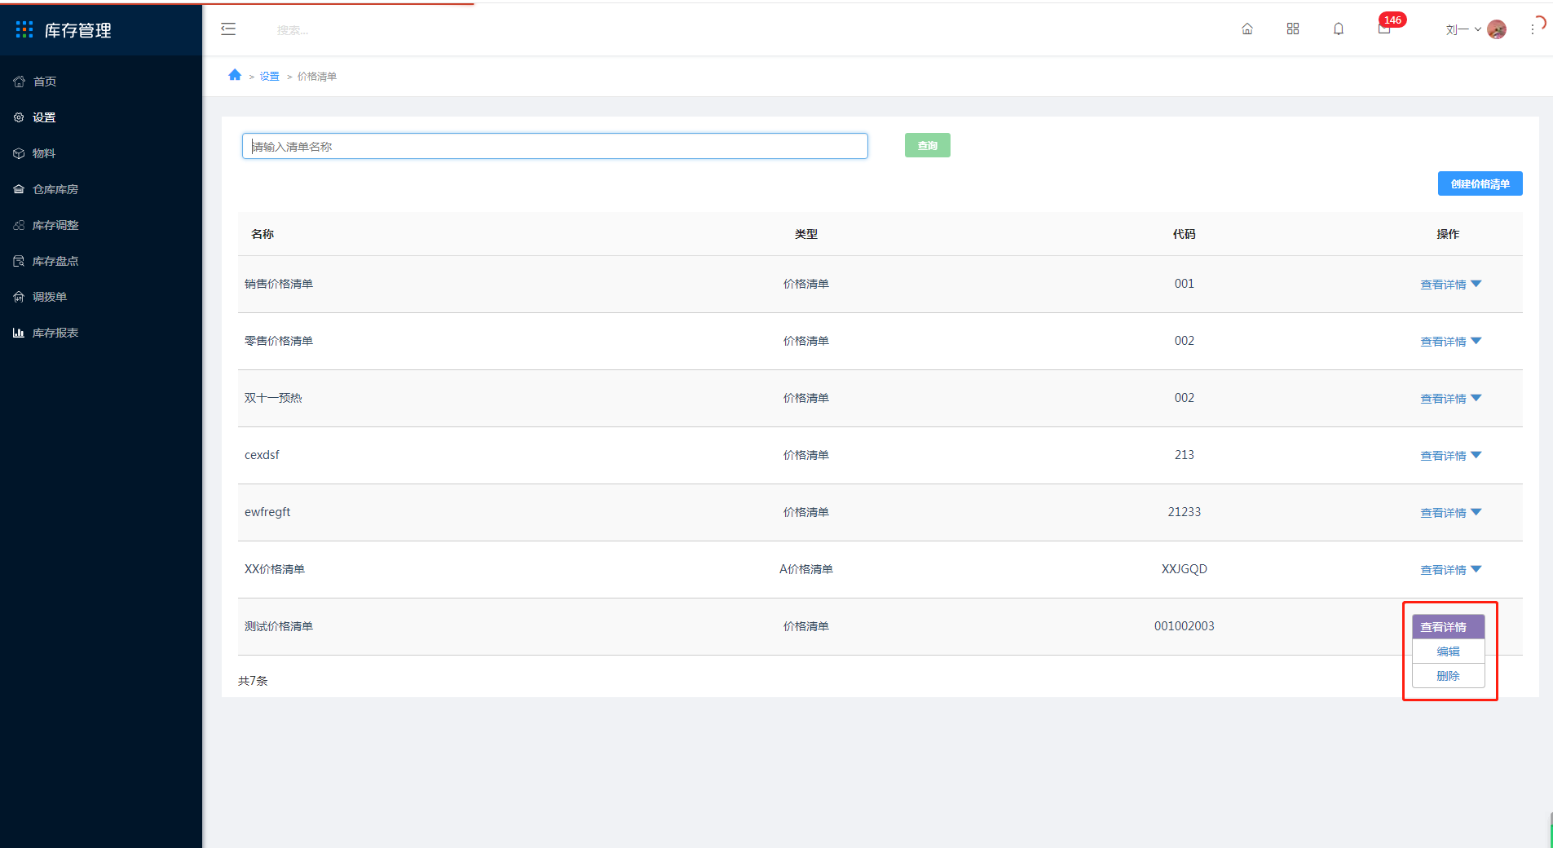Click the 库存报表 chart icon
The height and width of the screenshot is (848, 1553).
coord(19,333)
